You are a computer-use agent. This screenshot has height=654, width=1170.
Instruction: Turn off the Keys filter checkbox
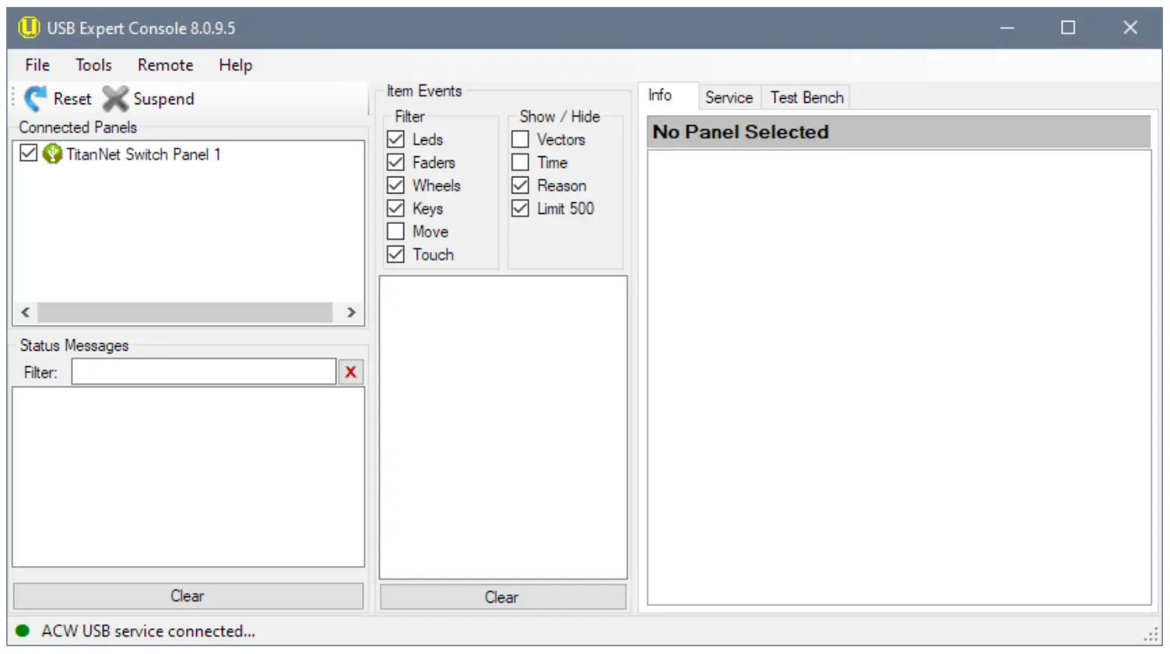coord(396,208)
